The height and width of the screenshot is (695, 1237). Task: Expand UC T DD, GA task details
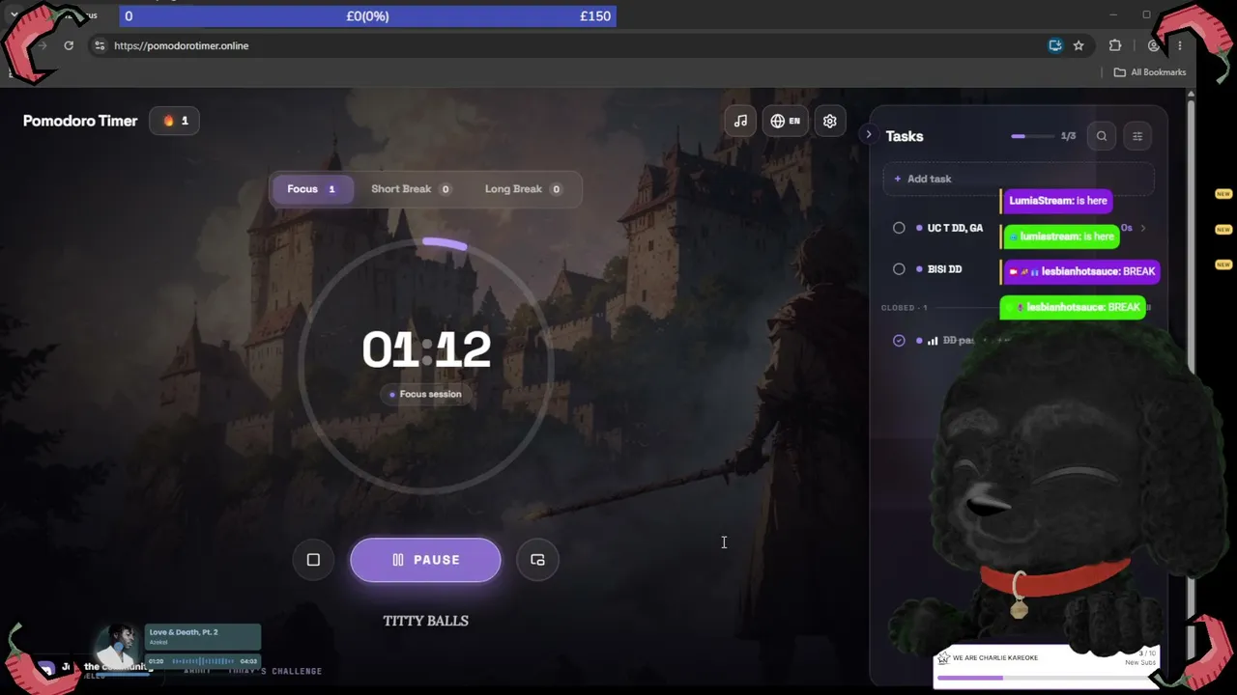point(1143,228)
